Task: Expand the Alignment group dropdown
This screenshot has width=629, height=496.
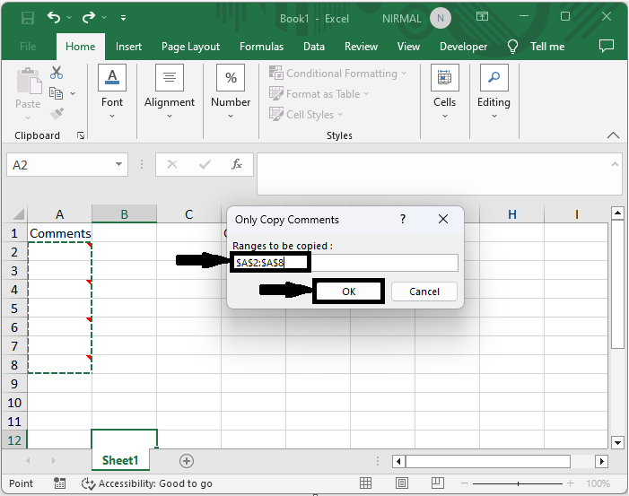Action: point(170,117)
